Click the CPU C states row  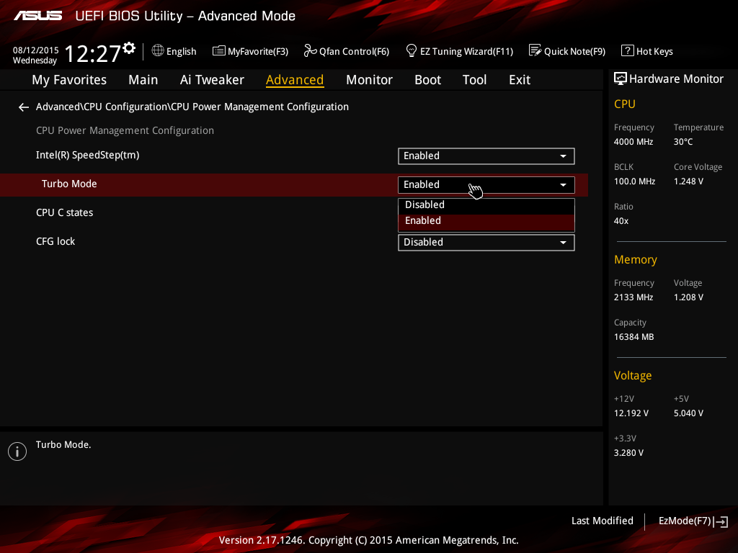coord(64,212)
